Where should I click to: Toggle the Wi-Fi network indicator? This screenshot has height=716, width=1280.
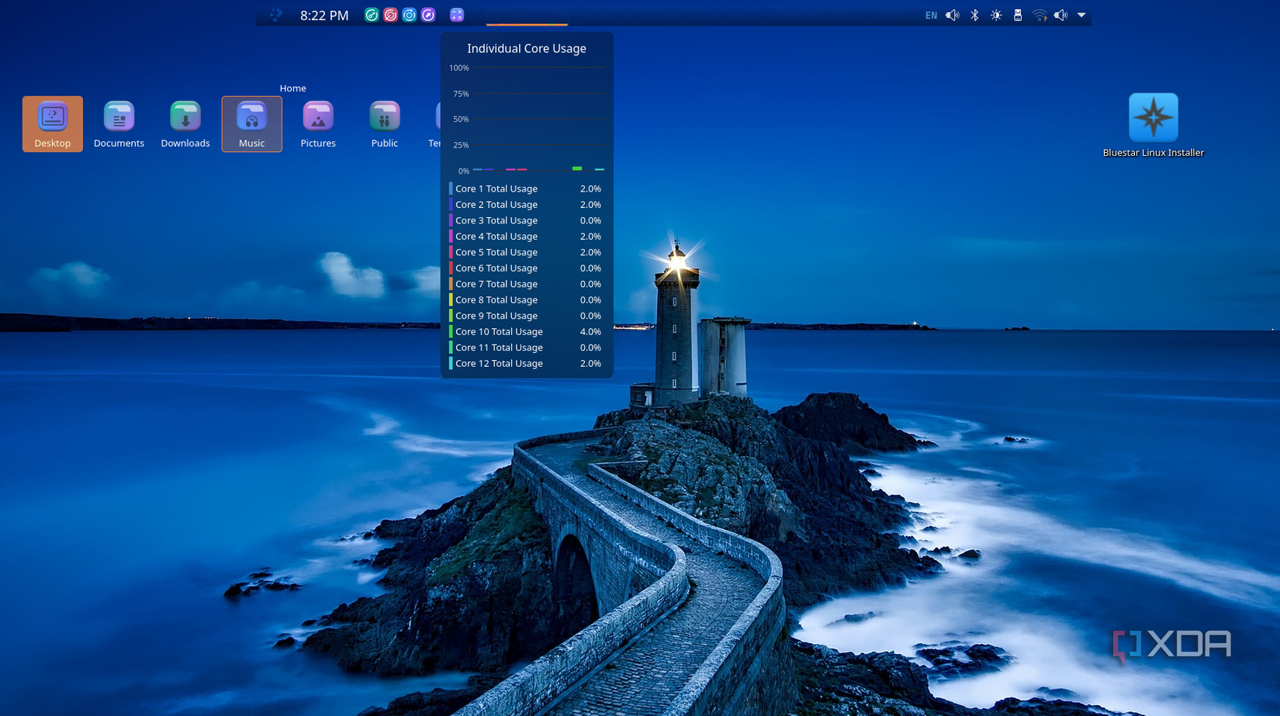point(1040,15)
